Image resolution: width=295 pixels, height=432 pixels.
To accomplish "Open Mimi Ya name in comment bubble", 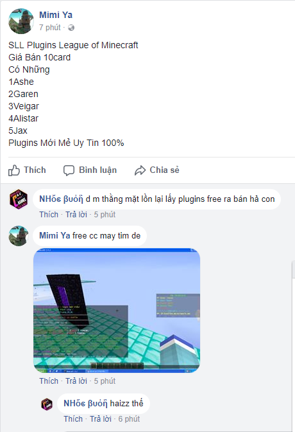I will pos(55,235).
